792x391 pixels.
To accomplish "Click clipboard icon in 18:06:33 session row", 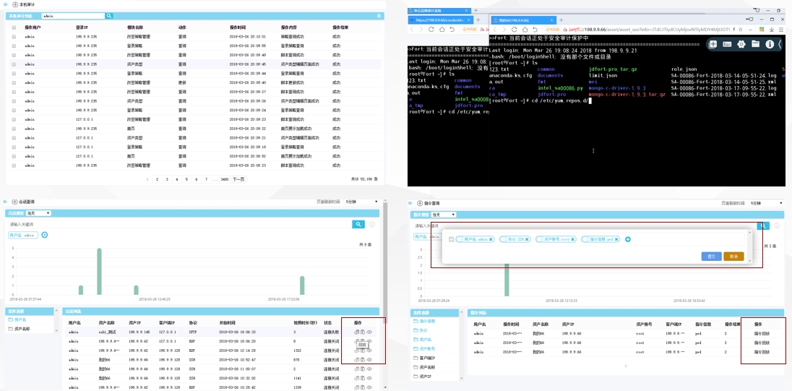I will click(x=362, y=332).
